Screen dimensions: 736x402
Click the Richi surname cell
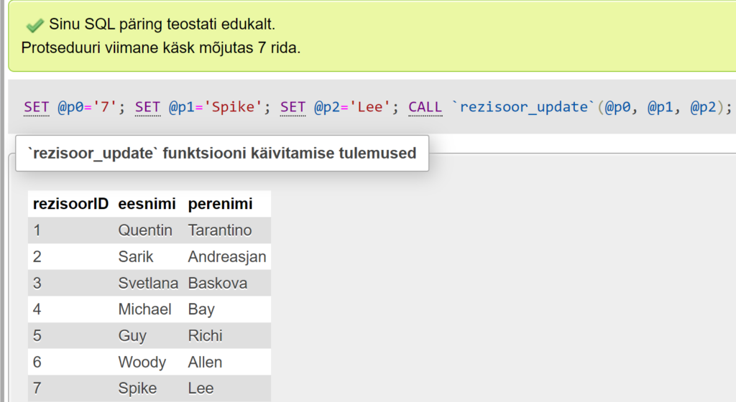click(x=205, y=336)
